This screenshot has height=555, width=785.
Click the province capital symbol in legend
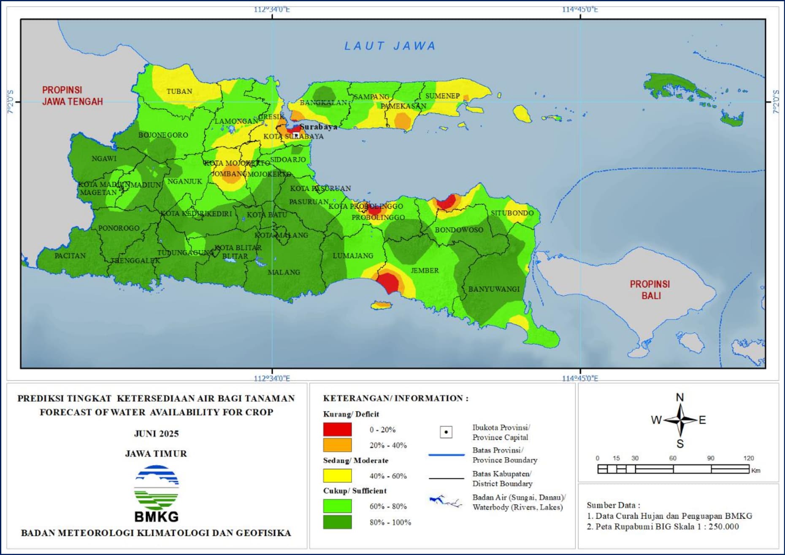(446, 432)
